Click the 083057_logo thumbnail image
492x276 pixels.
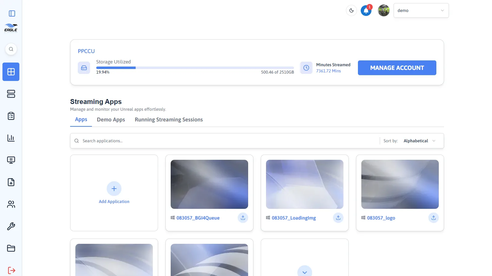point(400,184)
